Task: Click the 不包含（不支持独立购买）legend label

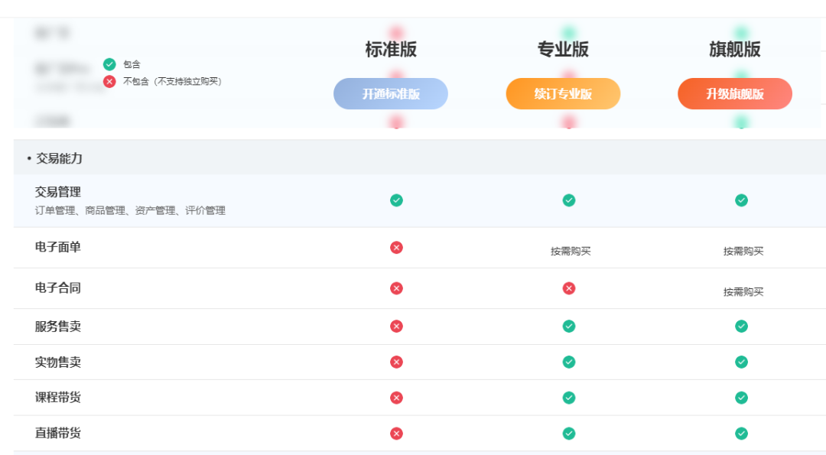Action: pyautogui.click(x=172, y=82)
